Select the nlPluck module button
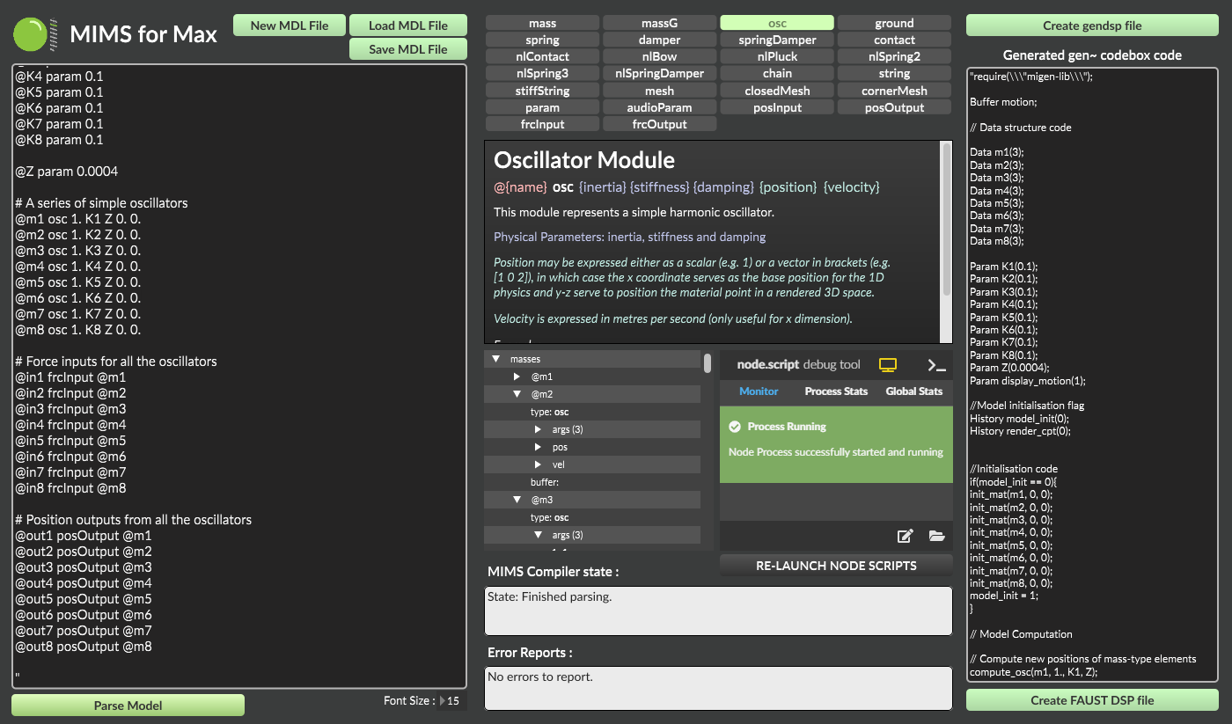Screen dimensions: 1232x724 pyautogui.click(x=777, y=56)
